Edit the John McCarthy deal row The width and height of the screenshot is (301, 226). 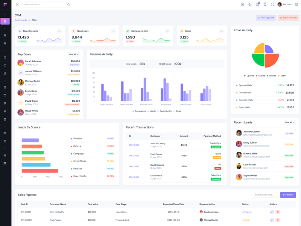272,212
